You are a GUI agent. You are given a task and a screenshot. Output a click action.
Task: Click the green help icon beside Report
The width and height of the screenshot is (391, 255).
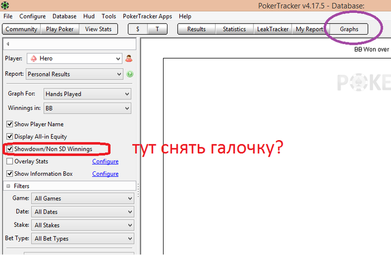[130, 74]
